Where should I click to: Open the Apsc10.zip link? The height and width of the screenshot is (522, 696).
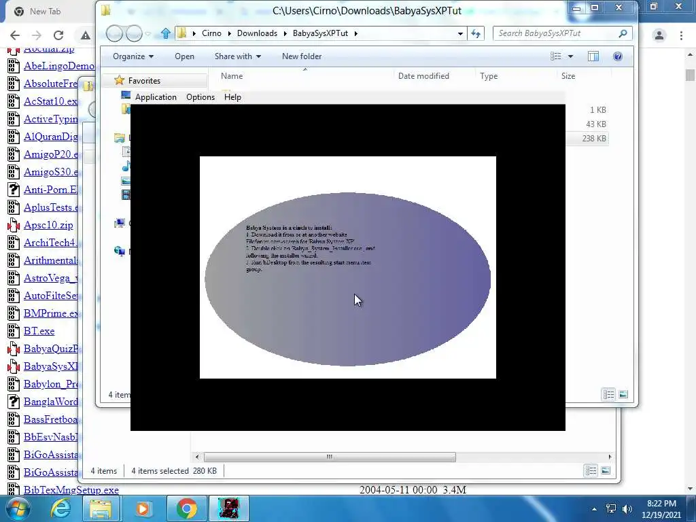pos(48,225)
